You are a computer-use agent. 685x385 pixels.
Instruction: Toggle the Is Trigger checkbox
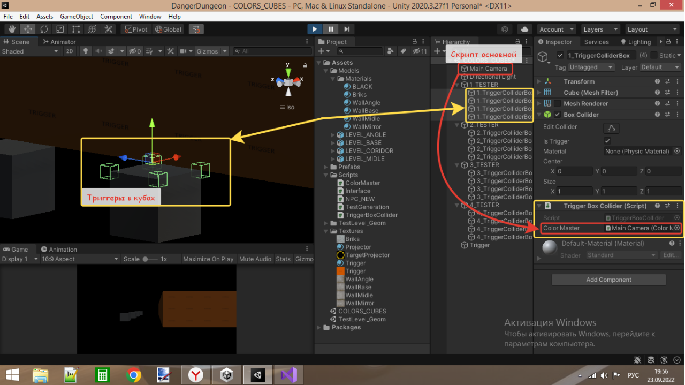click(607, 141)
